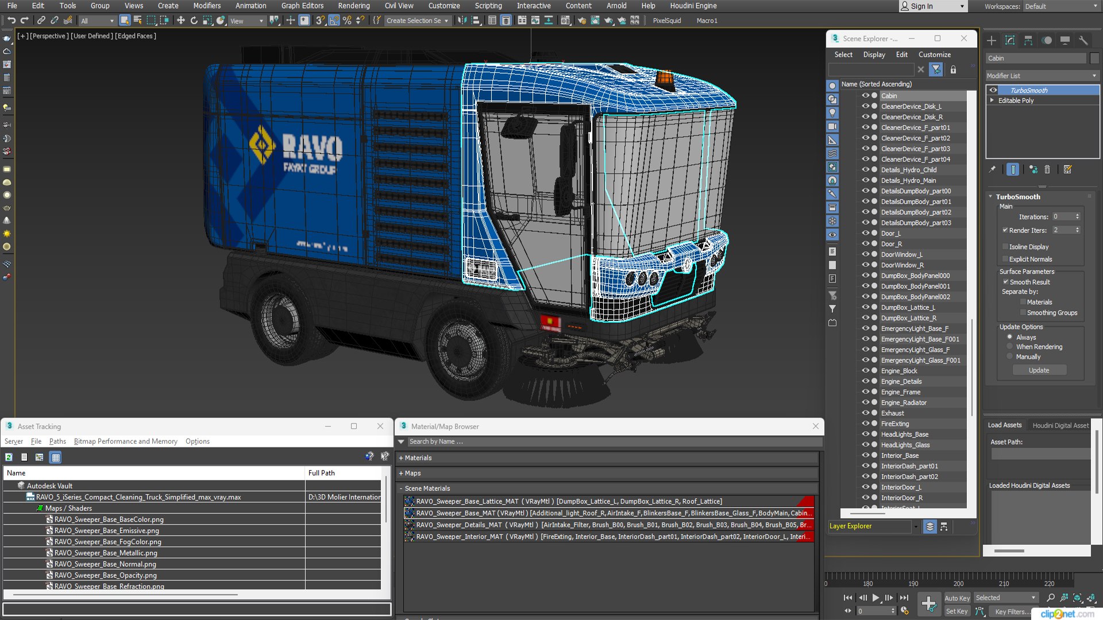Viewport: 1103px width, 620px height.
Task: Open Paths menu in Asset Tracking
Action: coord(57,441)
